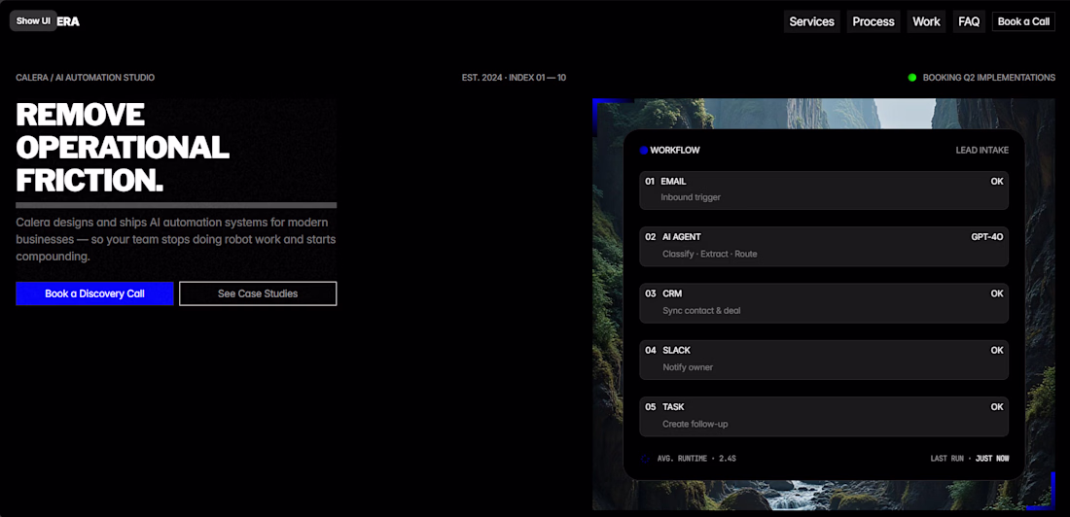Click the 'Notify owner' text
The width and height of the screenshot is (1070, 517).
pyautogui.click(x=688, y=367)
